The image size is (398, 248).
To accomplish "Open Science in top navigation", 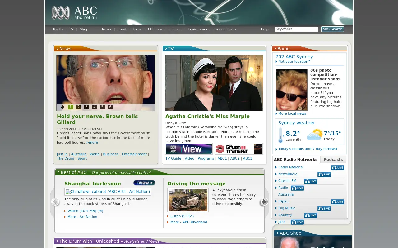I will (175, 29).
